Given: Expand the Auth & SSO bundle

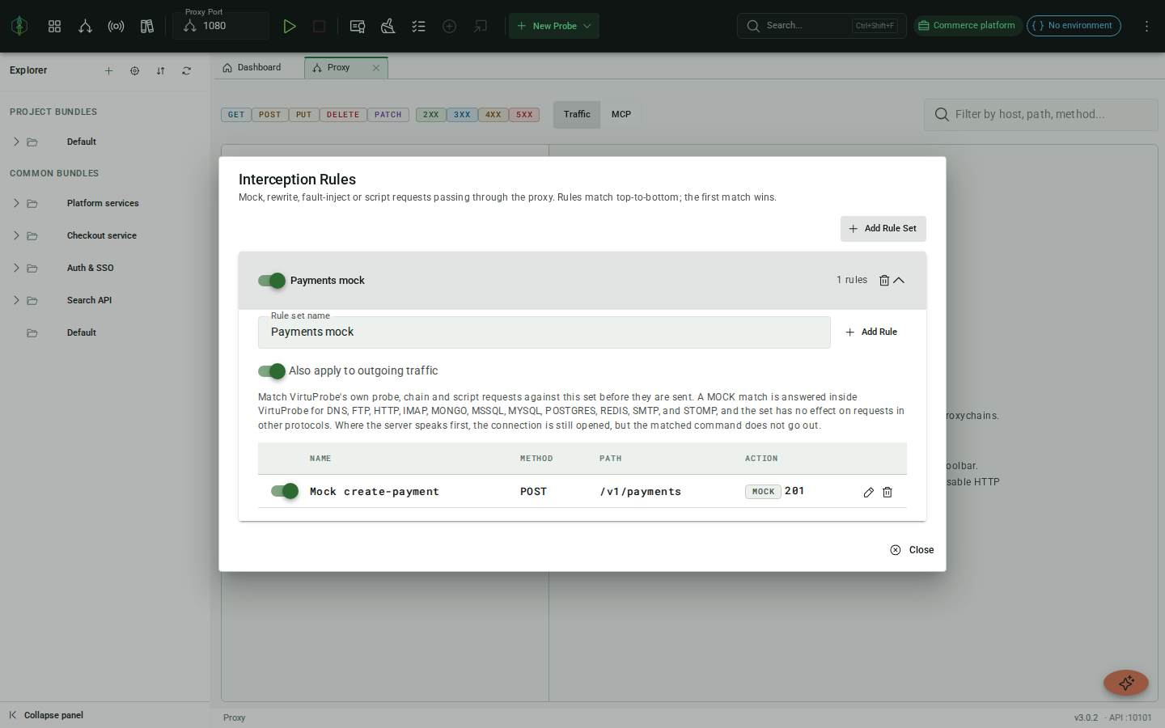Looking at the screenshot, I should coord(16,268).
